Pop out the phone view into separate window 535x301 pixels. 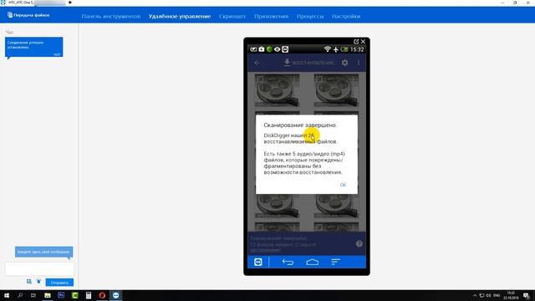click(x=356, y=41)
